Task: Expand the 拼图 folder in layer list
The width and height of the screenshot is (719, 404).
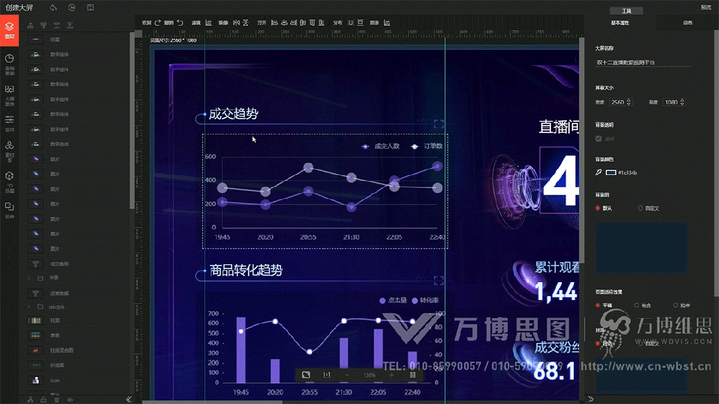Action: coord(29,278)
